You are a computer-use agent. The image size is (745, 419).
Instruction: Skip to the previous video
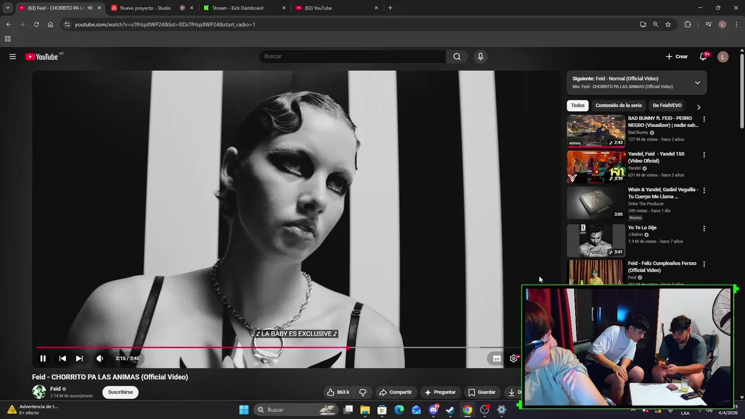[62, 358]
